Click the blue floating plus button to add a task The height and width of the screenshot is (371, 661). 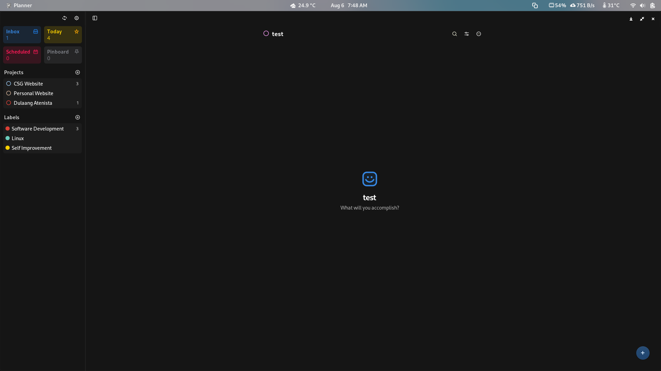(x=642, y=353)
